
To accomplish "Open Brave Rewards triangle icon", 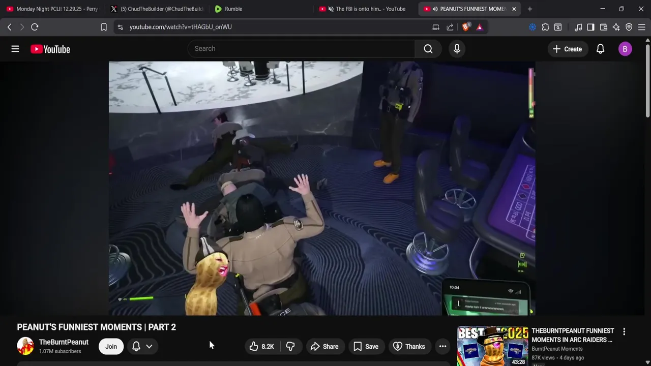I will click(480, 27).
